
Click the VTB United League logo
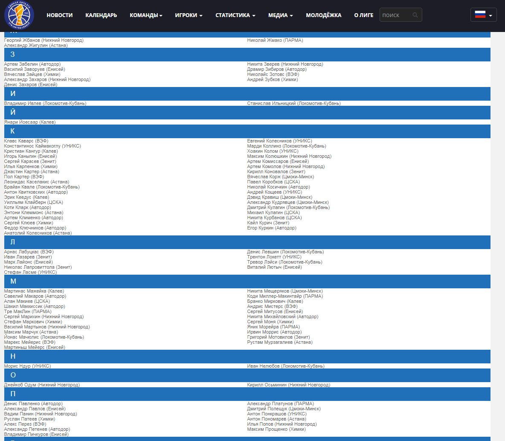click(19, 15)
